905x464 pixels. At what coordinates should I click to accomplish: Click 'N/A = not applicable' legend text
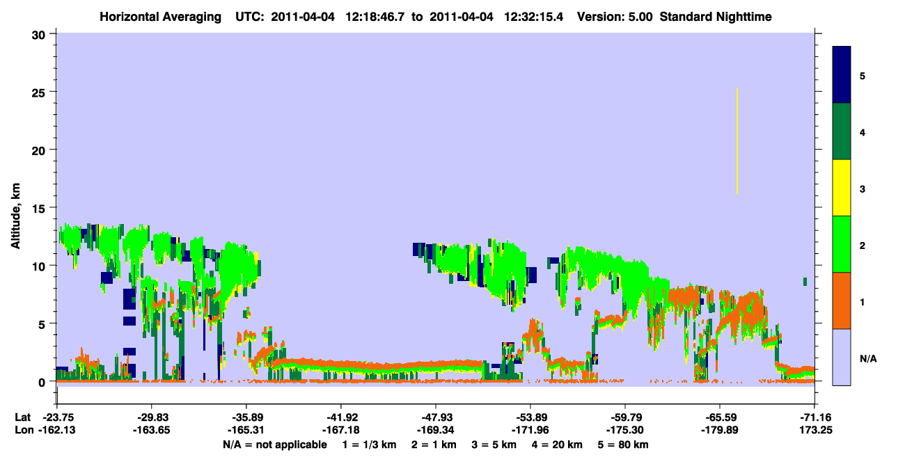pos(274,445)
